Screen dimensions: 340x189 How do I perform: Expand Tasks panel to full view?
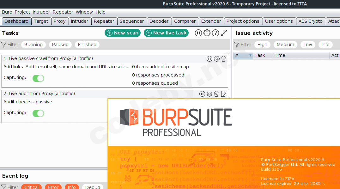point(224,33)
